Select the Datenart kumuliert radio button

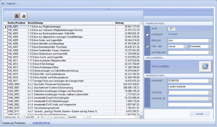click(147, 35)
